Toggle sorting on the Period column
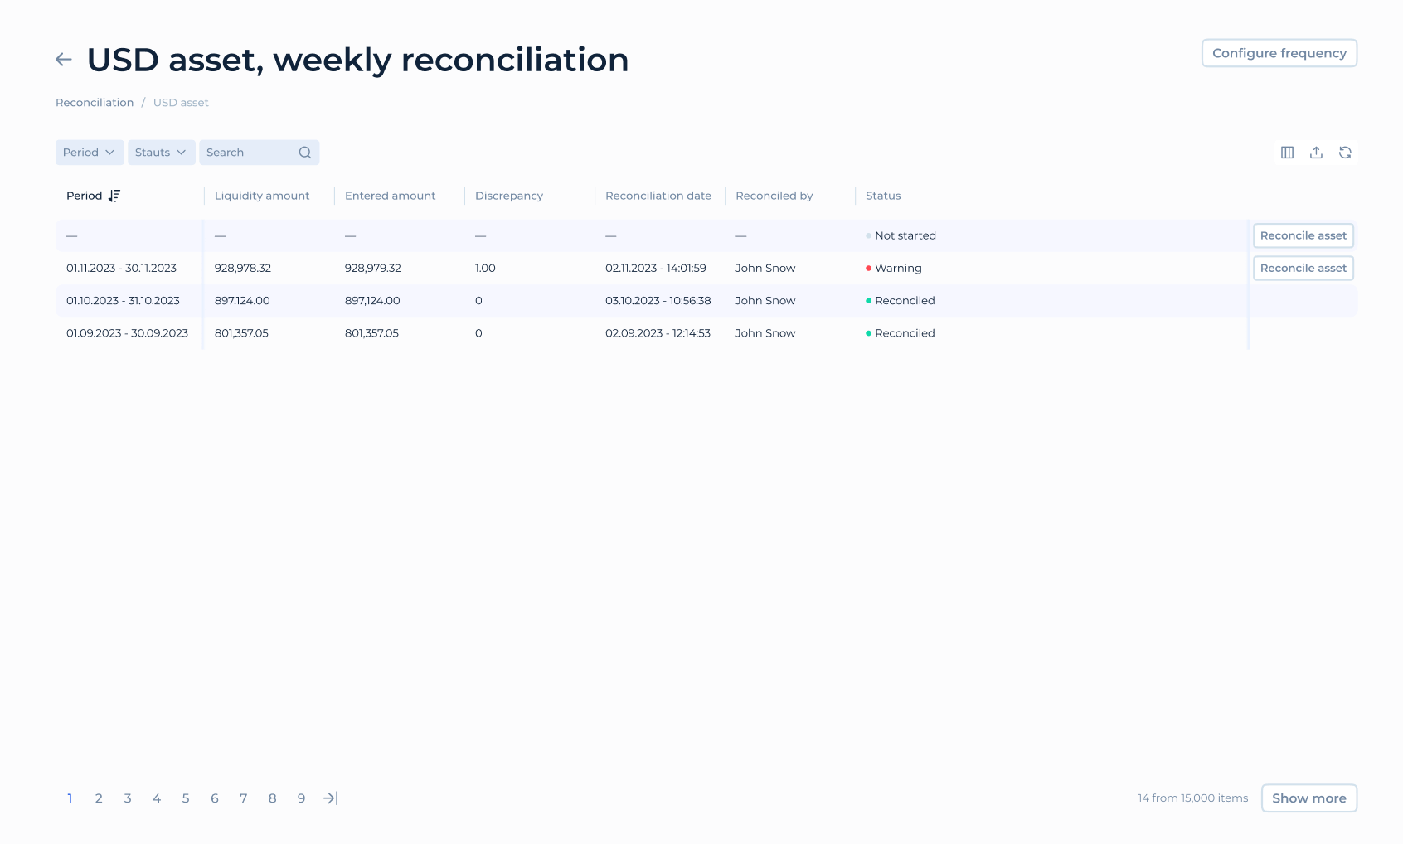 coord(114,196)
